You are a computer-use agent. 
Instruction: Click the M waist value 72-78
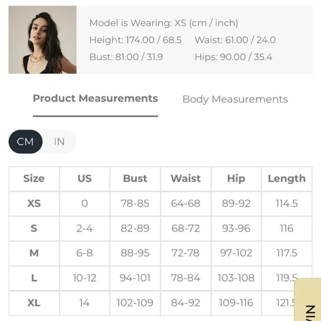[x=186, y=253]
